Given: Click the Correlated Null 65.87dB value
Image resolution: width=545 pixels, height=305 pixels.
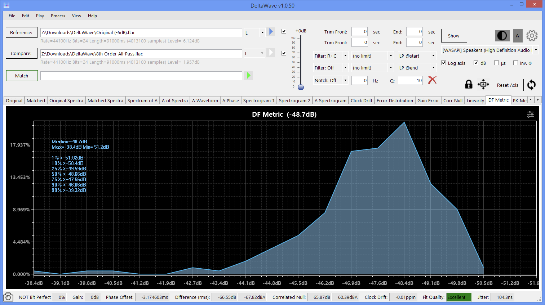Looking at the screenshot, I should click(x=320, y=297).
